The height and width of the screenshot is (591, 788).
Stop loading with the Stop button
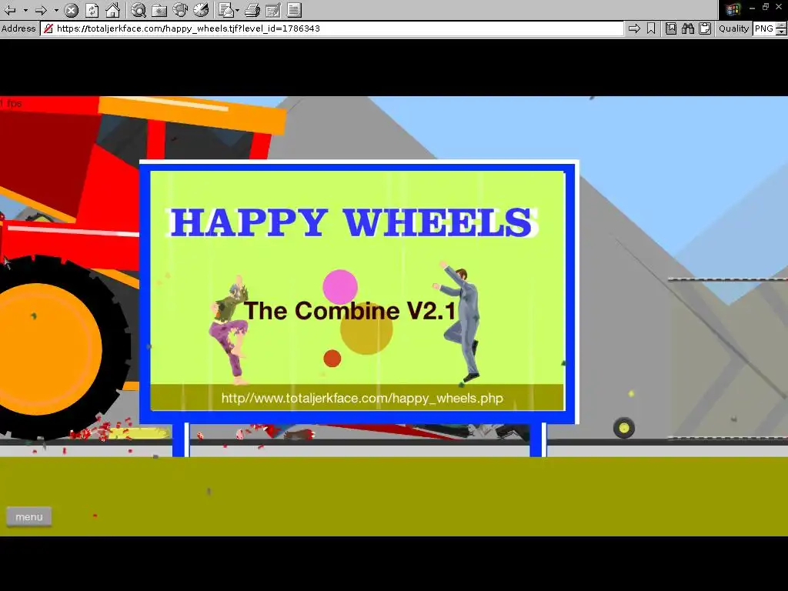tap(72, 10)
